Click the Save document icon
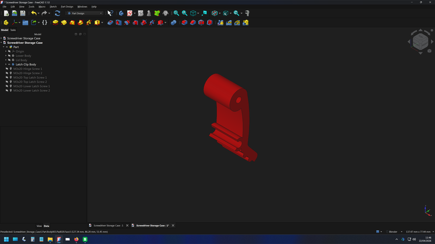The image size is (435, 244). 23,13
